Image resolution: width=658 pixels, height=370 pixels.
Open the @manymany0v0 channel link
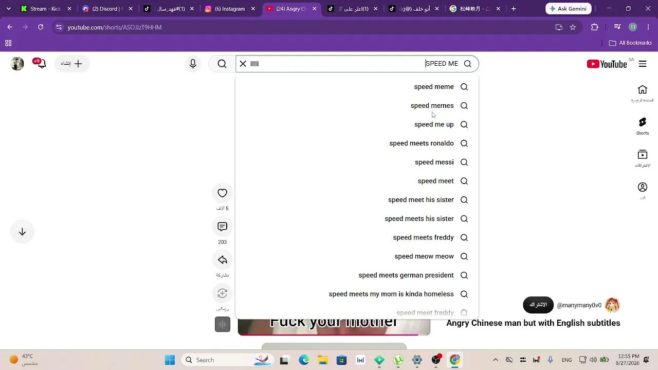[579, 305]
